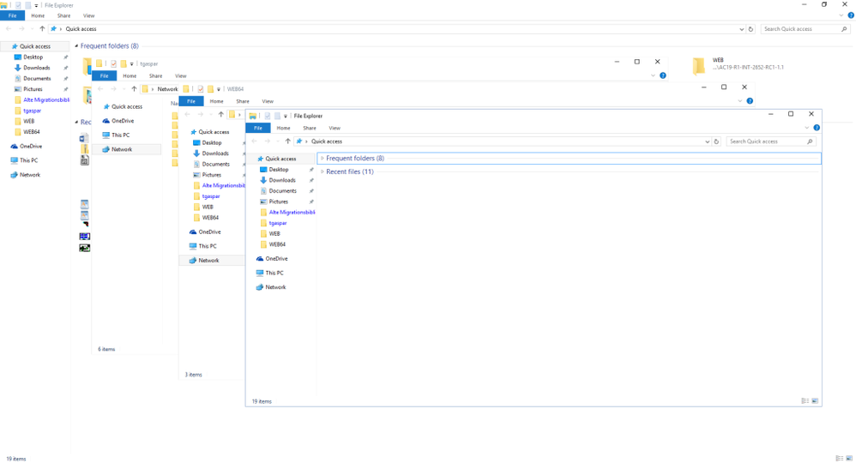
Task: Open Help in maximized background window
Action: pyautogui.click(x=851, y=15)
